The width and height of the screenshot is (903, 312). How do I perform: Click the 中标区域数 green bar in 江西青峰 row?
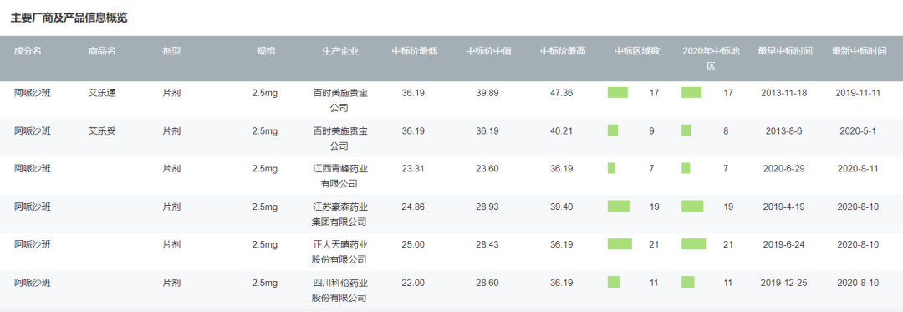click(611, 168)
